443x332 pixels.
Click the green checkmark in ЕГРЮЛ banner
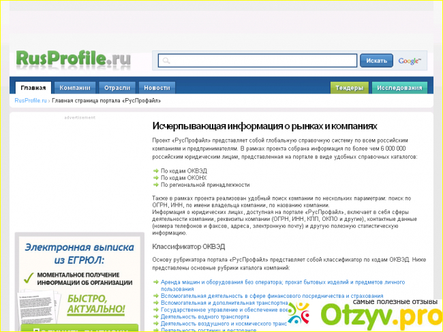29,277
